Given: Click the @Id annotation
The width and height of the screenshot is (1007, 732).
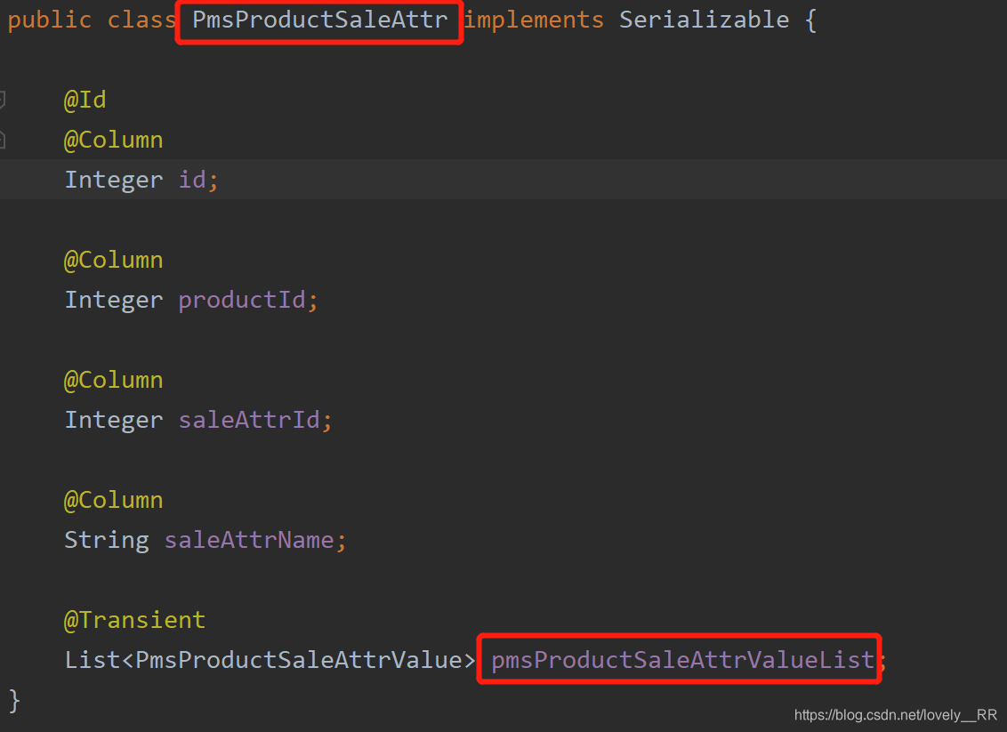Looking at the screenshot, I should 85,101.
